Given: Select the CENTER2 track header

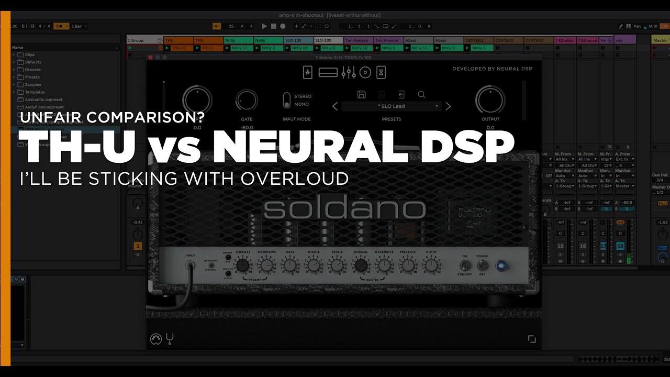Looking at the screenshot, I should pyautogui.click(x=508, y=40).
